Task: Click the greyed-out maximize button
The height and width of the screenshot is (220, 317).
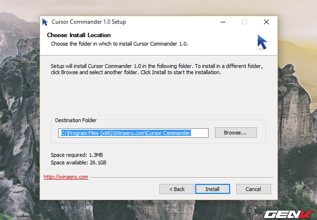Action: click(x=244, y=22)
